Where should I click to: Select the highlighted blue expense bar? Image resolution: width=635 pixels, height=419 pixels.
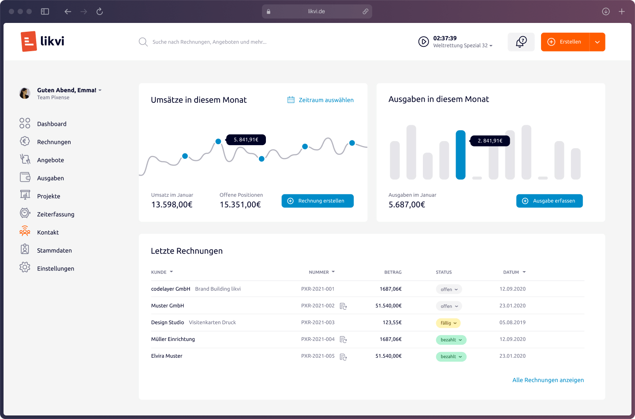pyautogui.click(x=460, y=155)
